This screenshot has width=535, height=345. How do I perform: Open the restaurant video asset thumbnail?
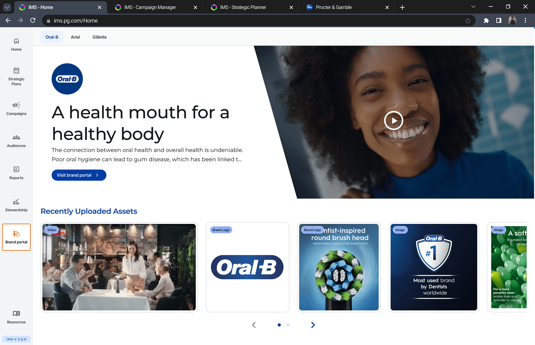pyautogui.click(x=119, y=267)
